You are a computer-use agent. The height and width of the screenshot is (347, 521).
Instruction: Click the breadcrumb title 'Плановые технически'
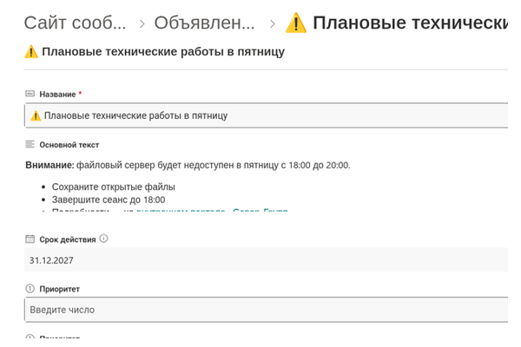coord(410,23)
